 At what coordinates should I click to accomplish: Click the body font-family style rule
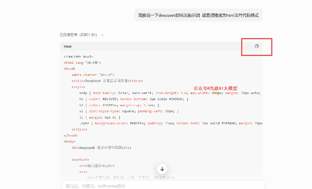(x=104, y=93)
